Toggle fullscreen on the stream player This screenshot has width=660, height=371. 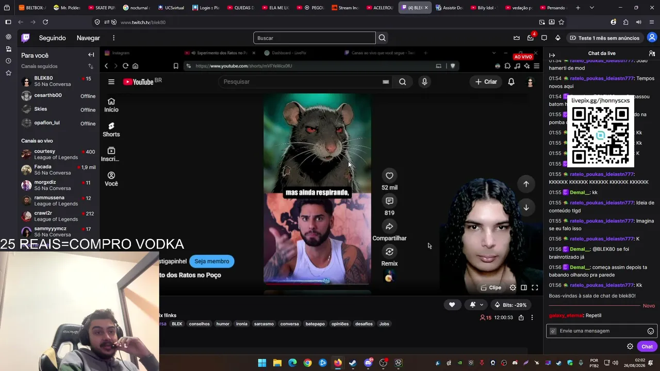pos(535,288)
